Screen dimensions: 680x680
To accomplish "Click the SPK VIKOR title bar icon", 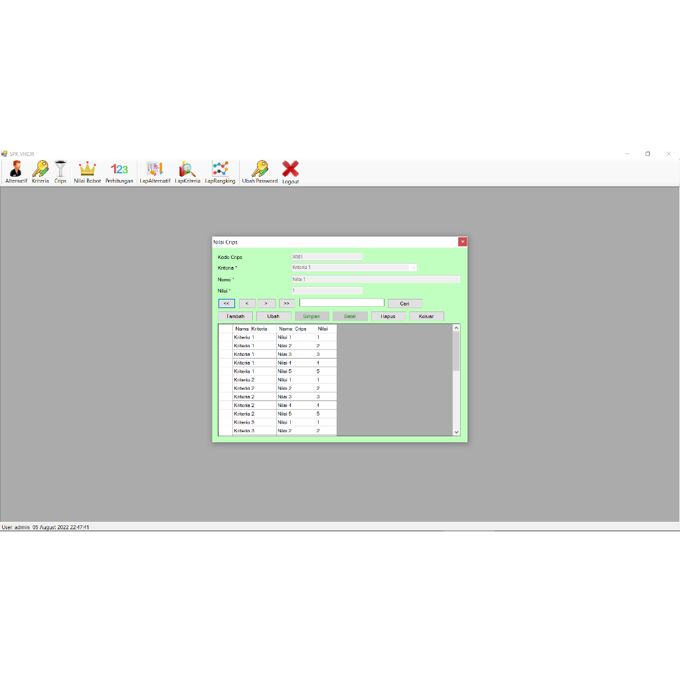I will (x=5, y=154).
